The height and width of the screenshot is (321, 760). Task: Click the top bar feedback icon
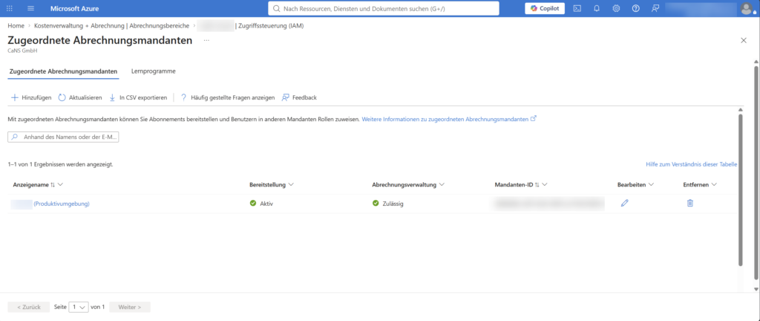(x=655, y=8)
